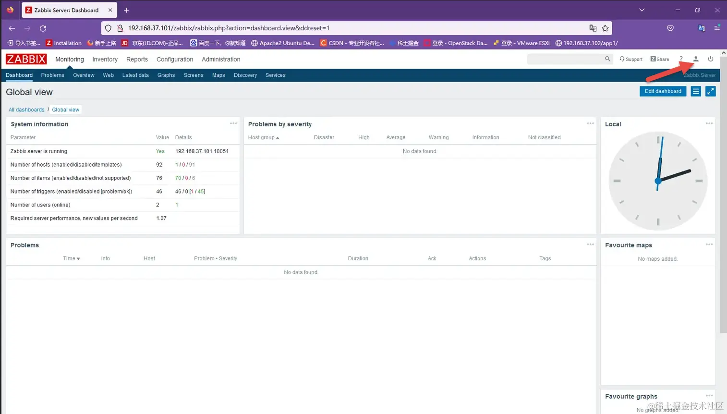Select the Dashboard submenu

point(19,75)
